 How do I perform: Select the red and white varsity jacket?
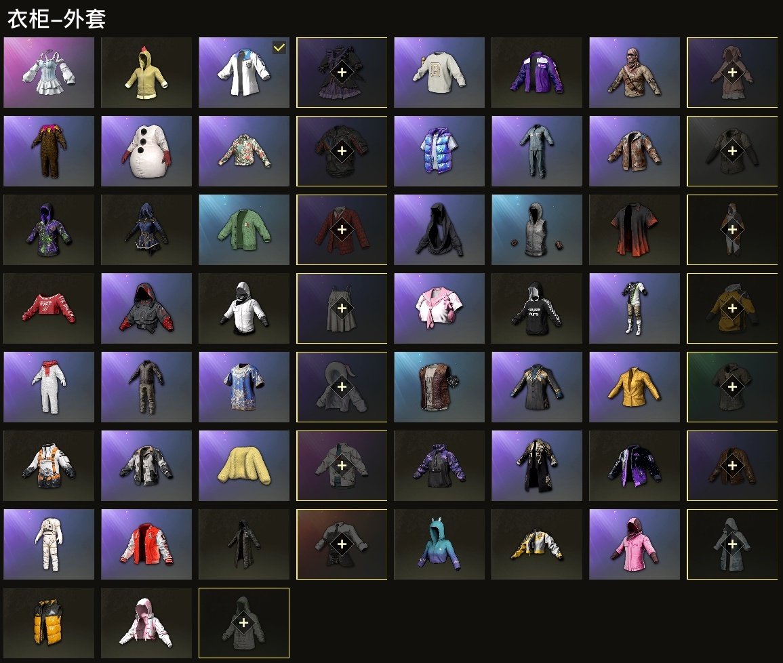point(146,544)
